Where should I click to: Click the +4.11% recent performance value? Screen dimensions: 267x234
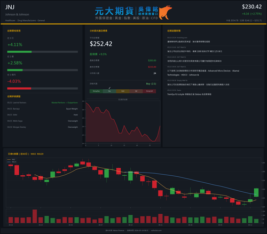(x=15, y=44)
